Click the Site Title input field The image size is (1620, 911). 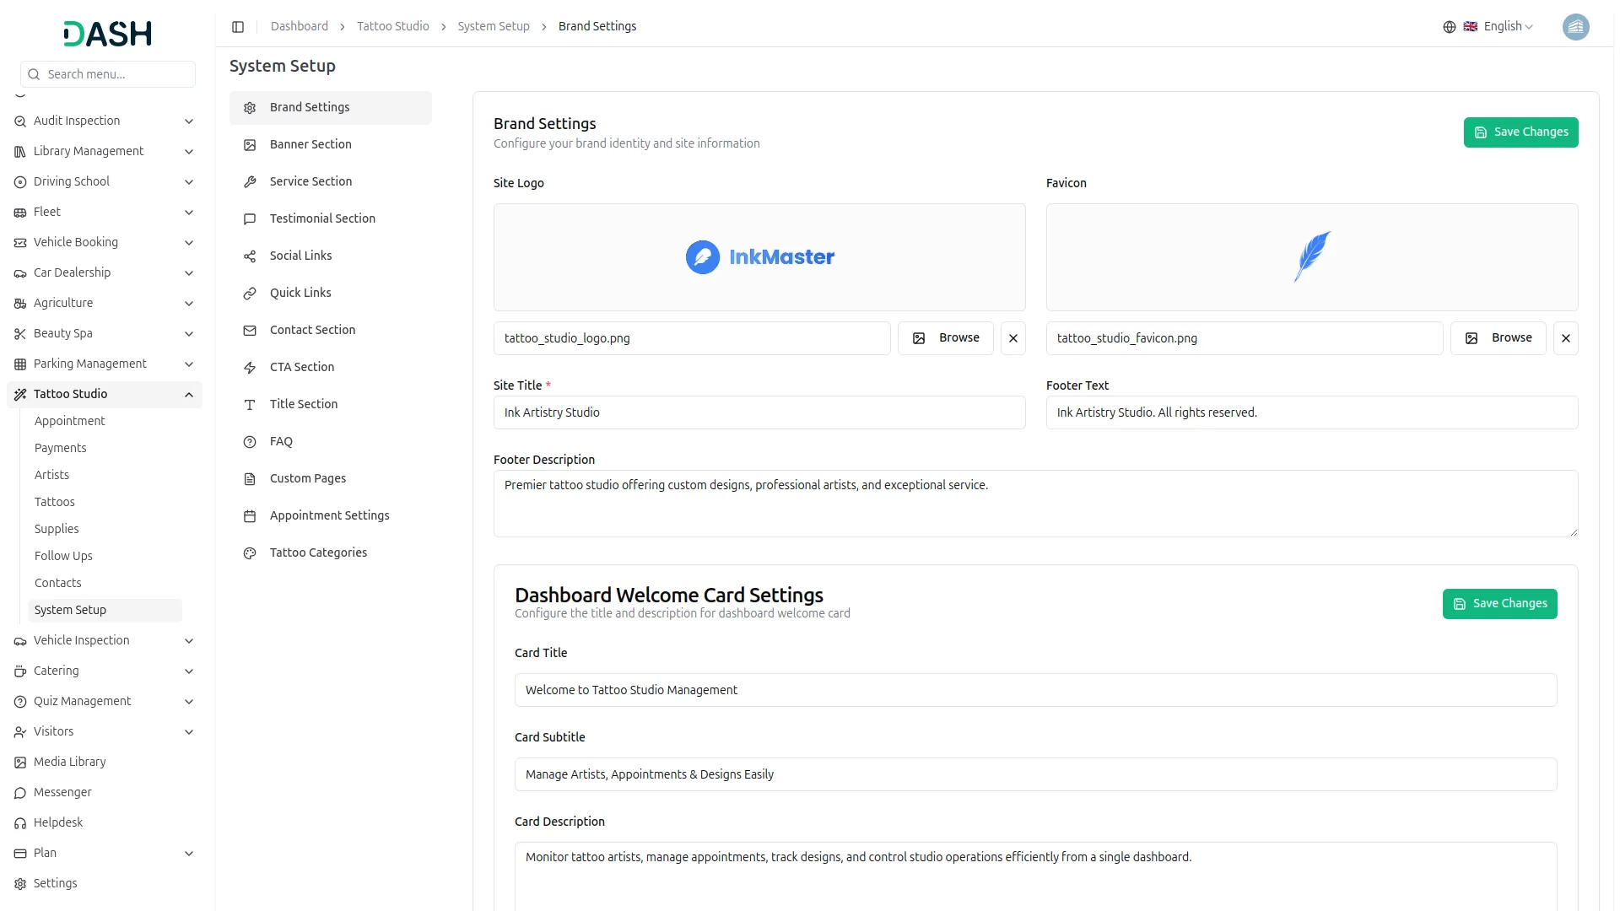759,412
